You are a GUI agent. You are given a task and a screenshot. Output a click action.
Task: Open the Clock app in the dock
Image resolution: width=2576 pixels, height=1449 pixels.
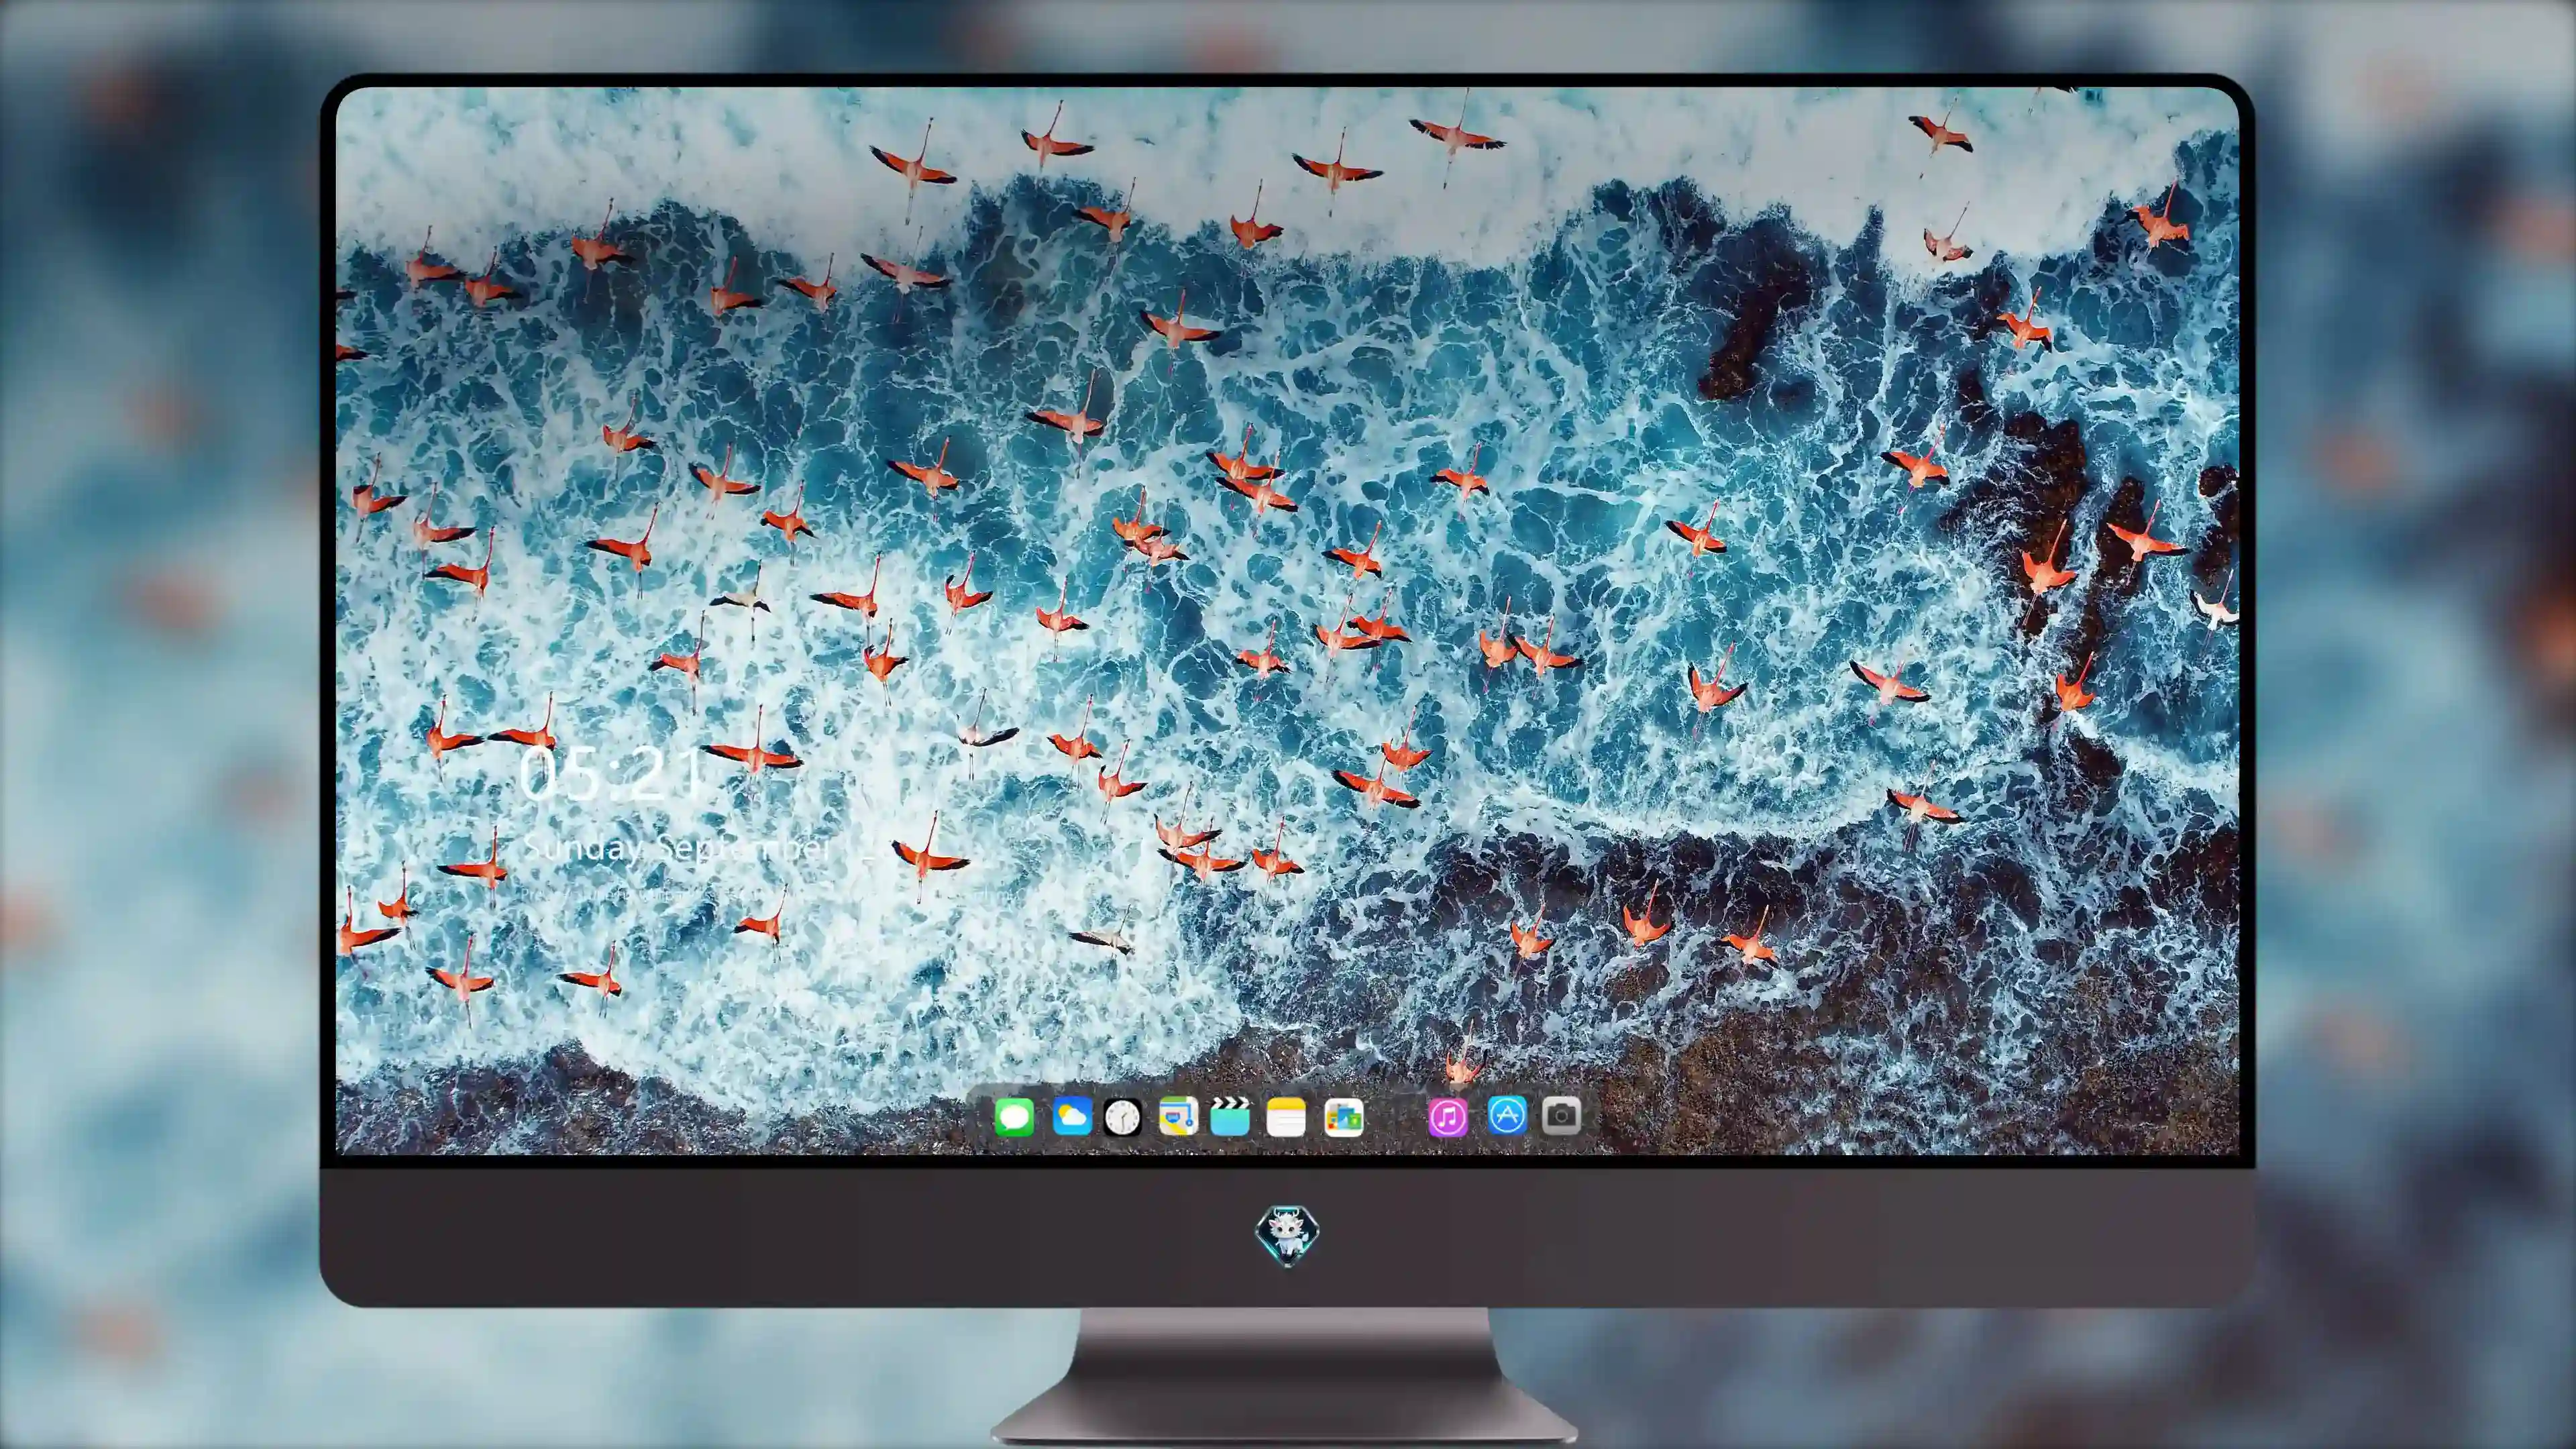tap(1122, 1117)
